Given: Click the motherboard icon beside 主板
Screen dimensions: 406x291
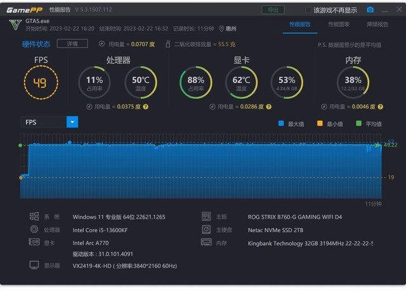Looking at the screenshot, I should tap(206, 216).
